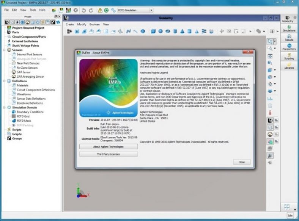The height and width of the screenshot is (221, 299).
Task: Select Materials in project tree
Action: click(x=22, y=85)
